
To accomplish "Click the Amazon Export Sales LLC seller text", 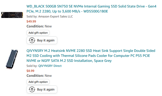I will pyautogui.click(x=56, y=16).
